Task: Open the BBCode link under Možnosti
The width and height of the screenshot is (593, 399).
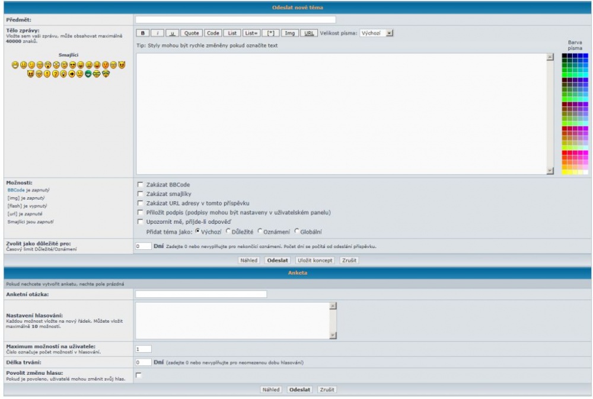Action: (x=16, y=190)
